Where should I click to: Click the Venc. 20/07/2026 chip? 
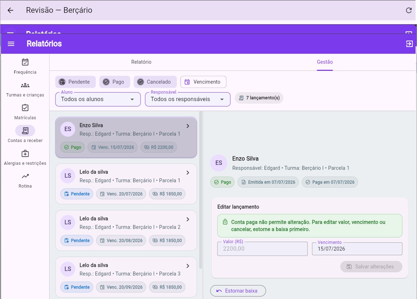[121, 194]
